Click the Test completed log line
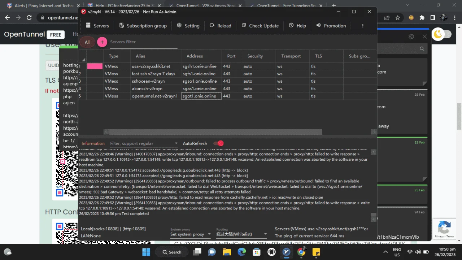The height and width of the screenshot is (260, 462). 114,214
